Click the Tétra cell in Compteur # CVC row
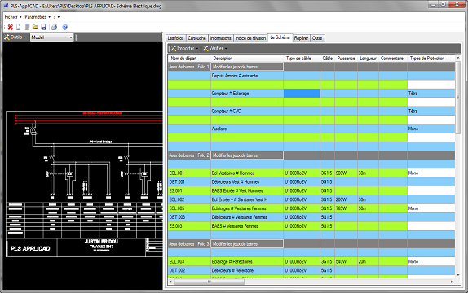The image size is (468, 293). pos(431,112)
